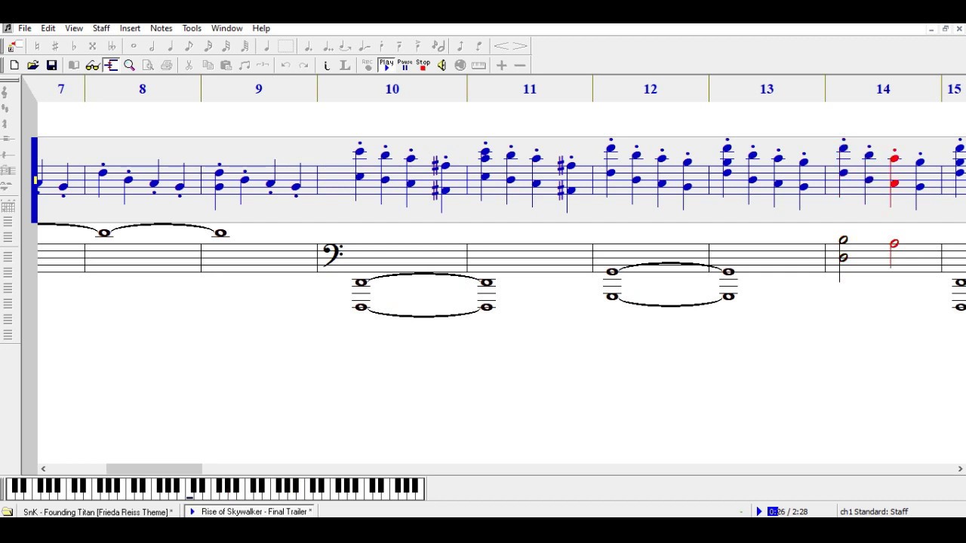Redo last edit
This screenshot has height=543, width=966.
pos(303,66)
